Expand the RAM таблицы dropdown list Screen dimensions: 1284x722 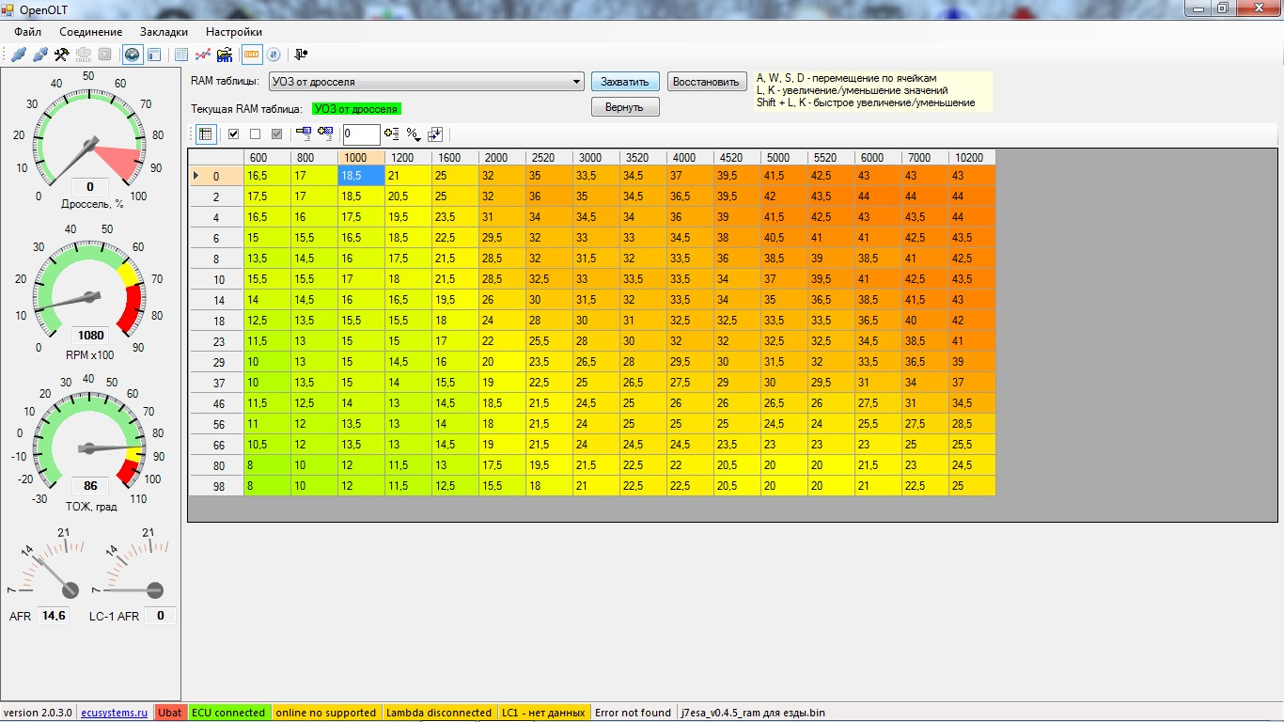coord(576,82)
